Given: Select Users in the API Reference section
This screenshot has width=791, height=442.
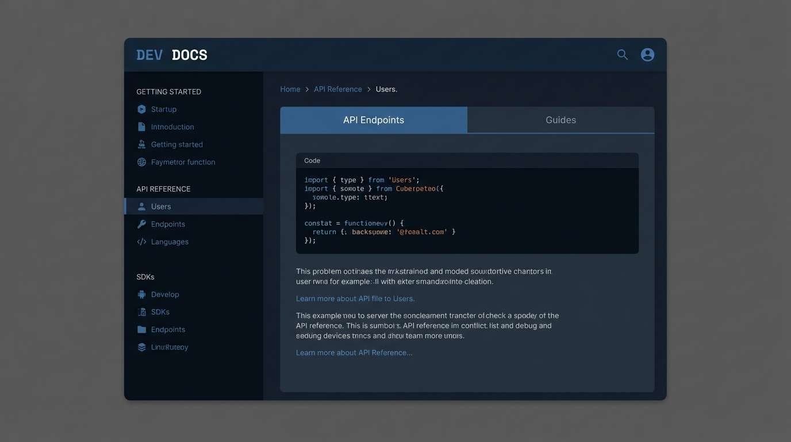Looking at the screenshot, I should click(x=161, y=206).
